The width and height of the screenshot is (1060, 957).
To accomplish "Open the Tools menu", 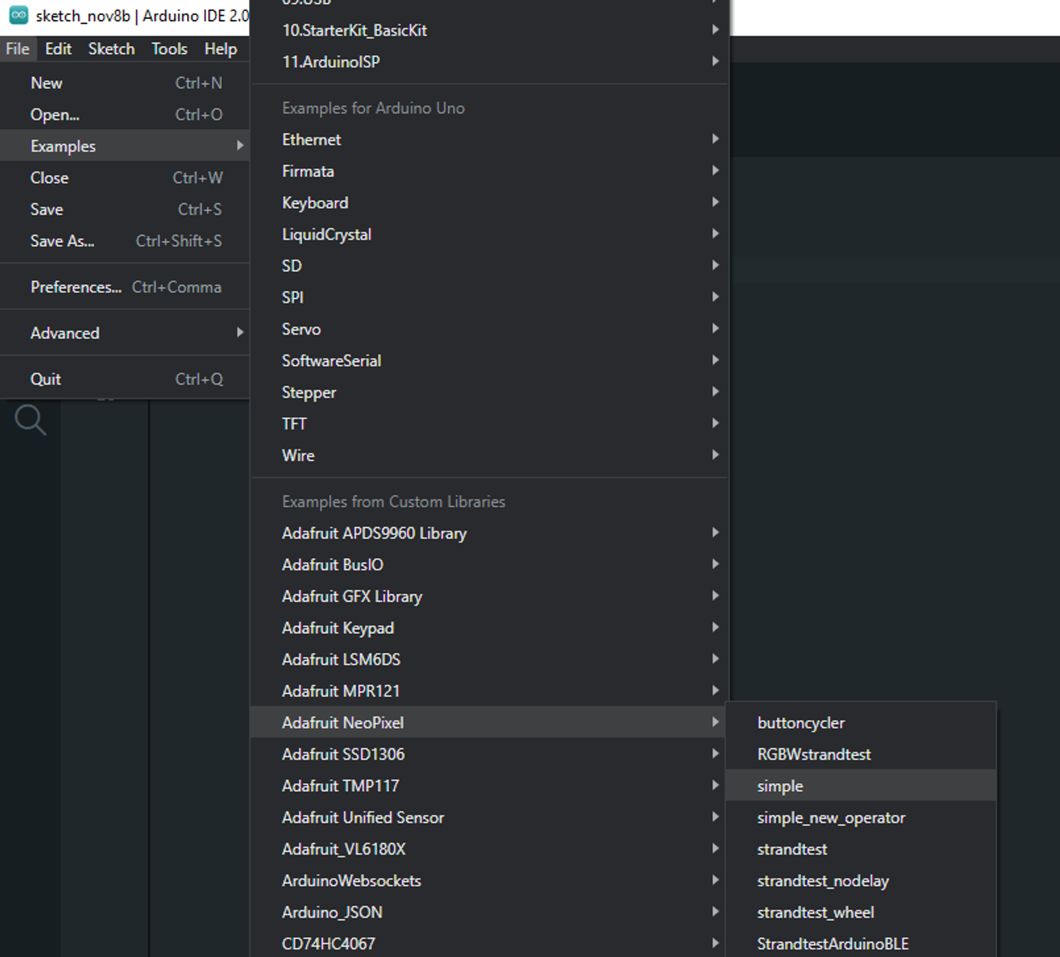I will click(x=169, y=49).
